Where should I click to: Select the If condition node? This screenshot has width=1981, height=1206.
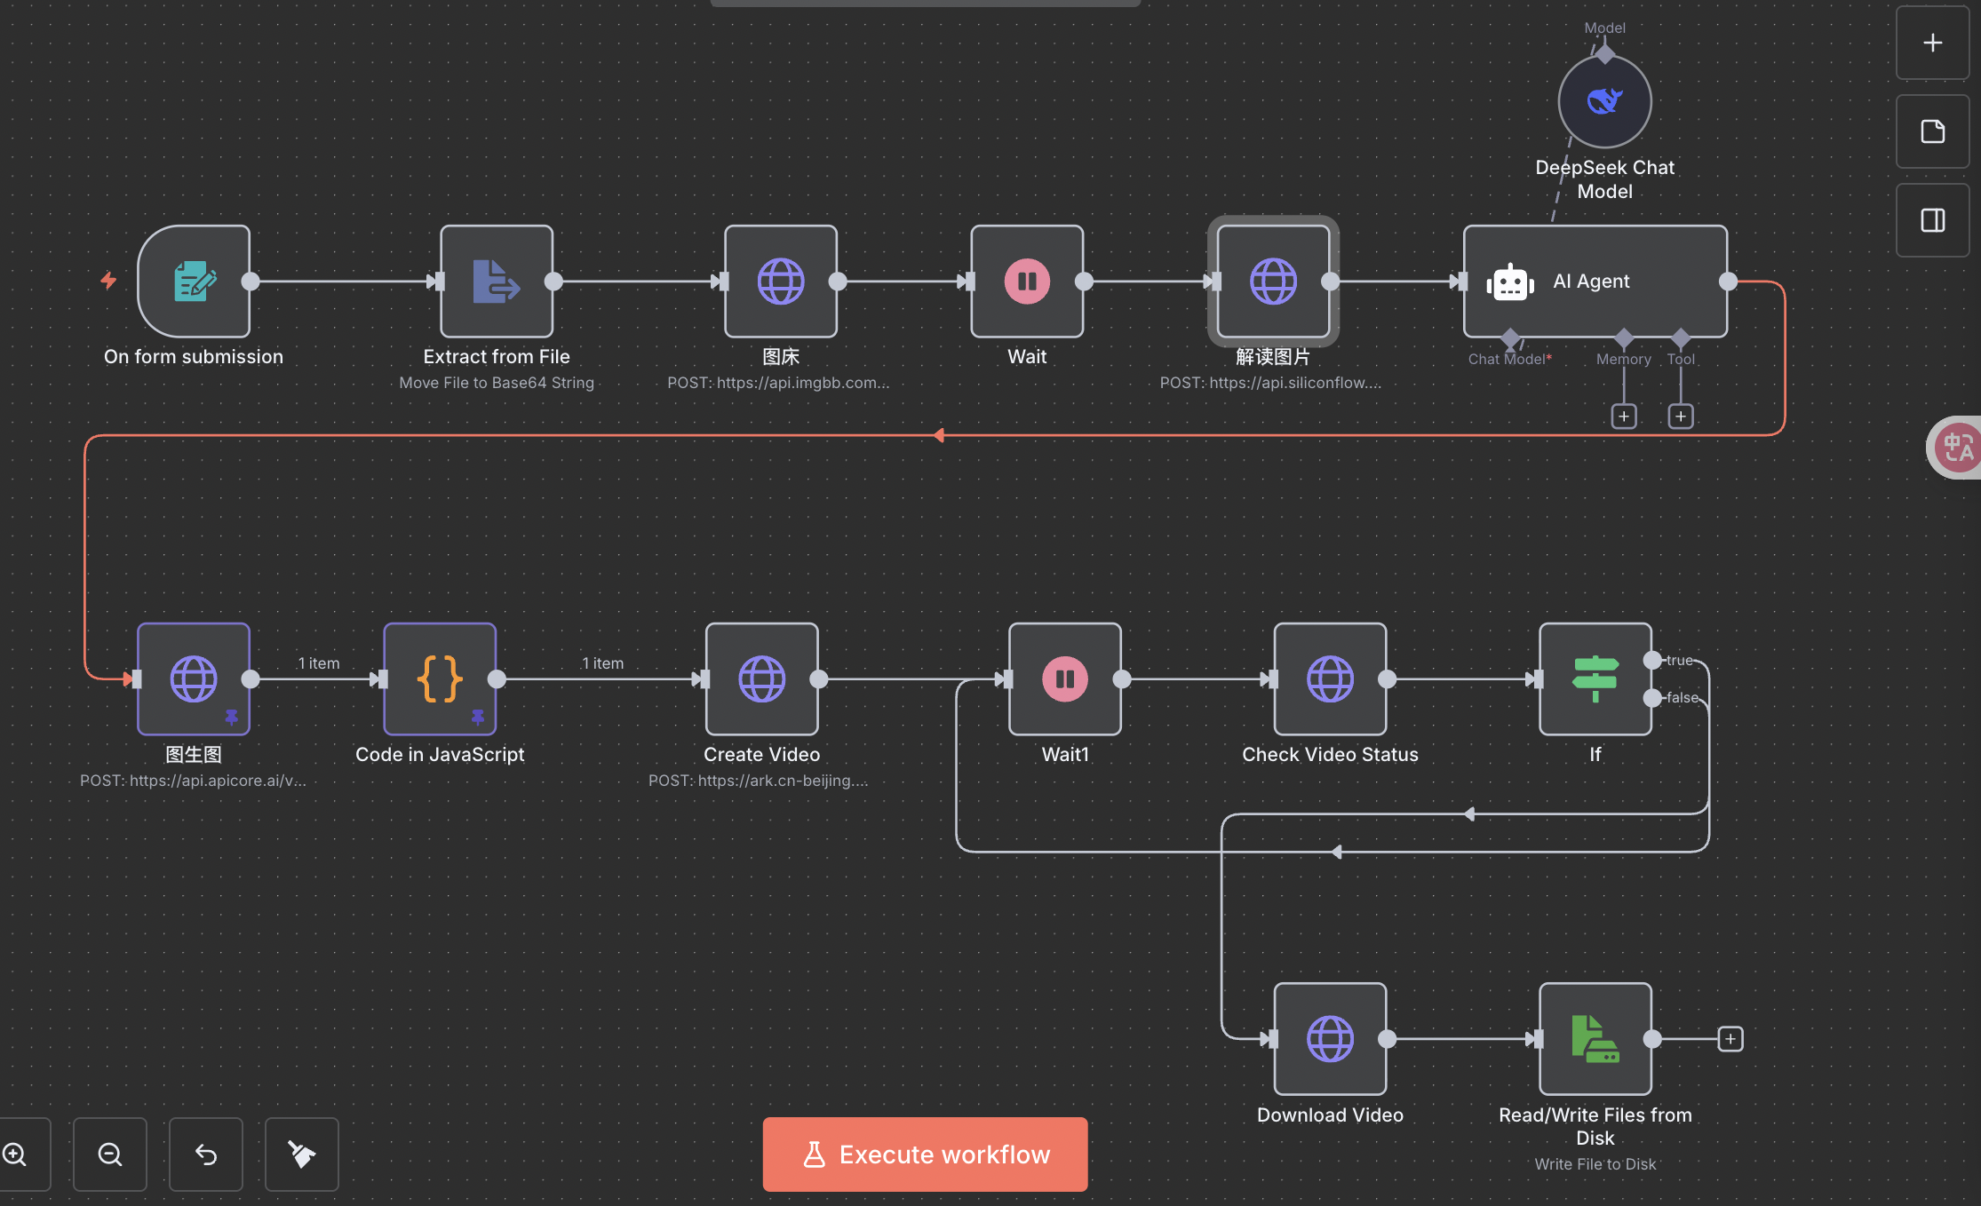point(1595,679)
